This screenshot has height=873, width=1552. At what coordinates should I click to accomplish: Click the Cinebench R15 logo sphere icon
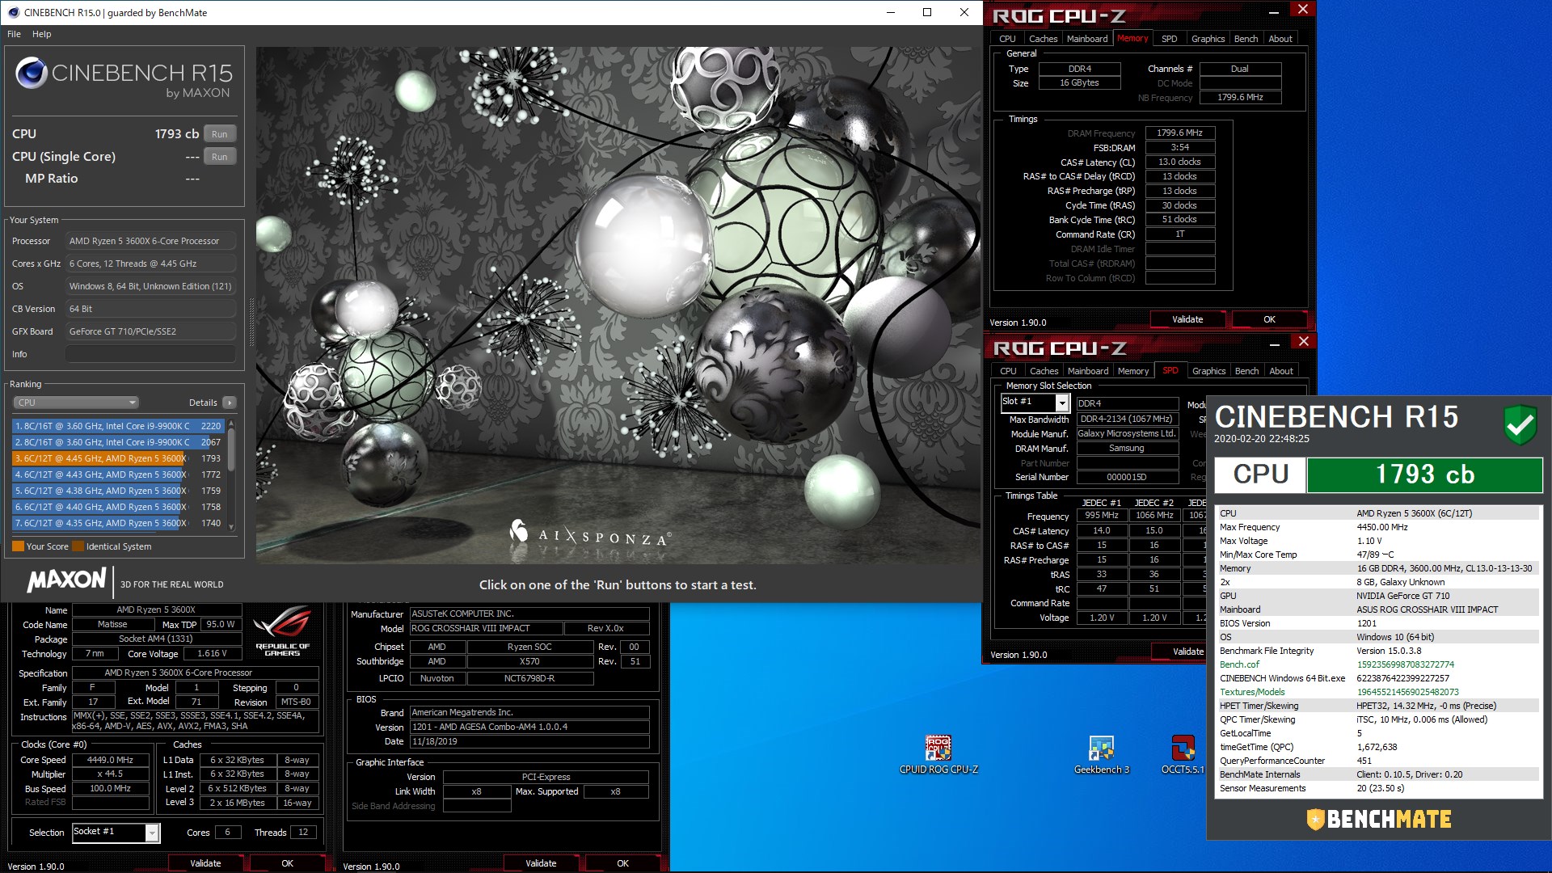click(x=32, y=73)
